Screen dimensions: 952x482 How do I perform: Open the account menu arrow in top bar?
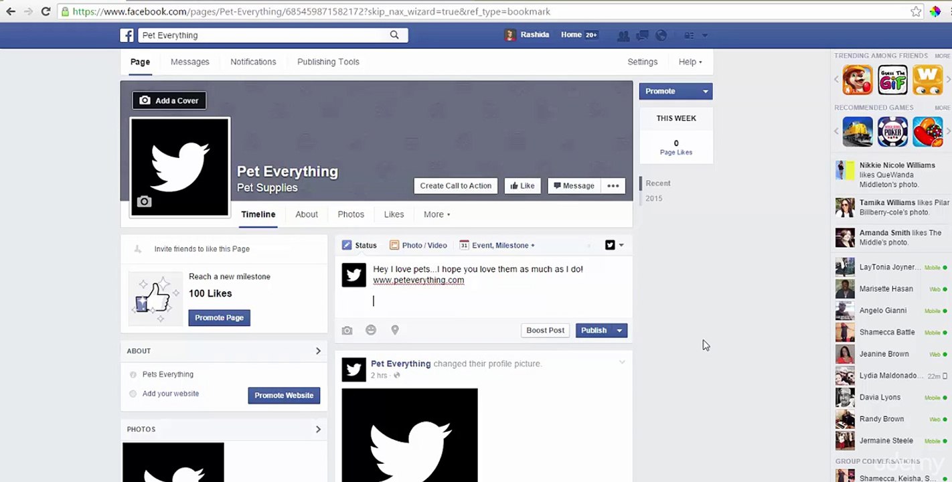pyautogui.click(x=704, y=35)
